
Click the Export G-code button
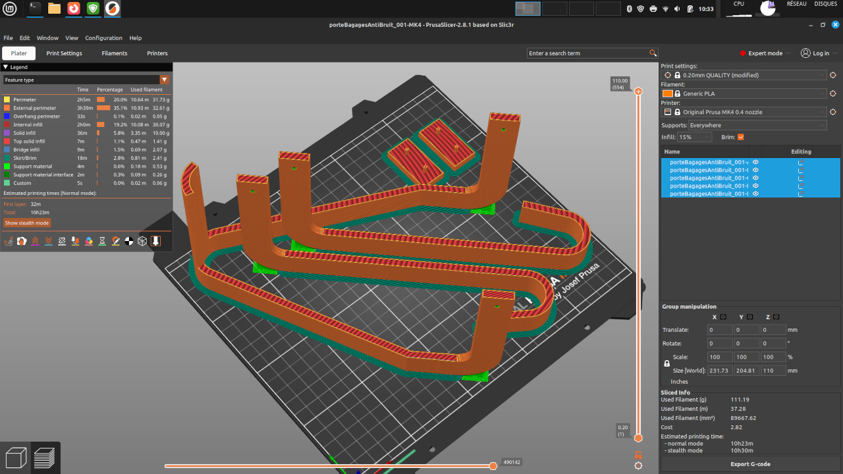pyautogui.click(x=750, y=464)
